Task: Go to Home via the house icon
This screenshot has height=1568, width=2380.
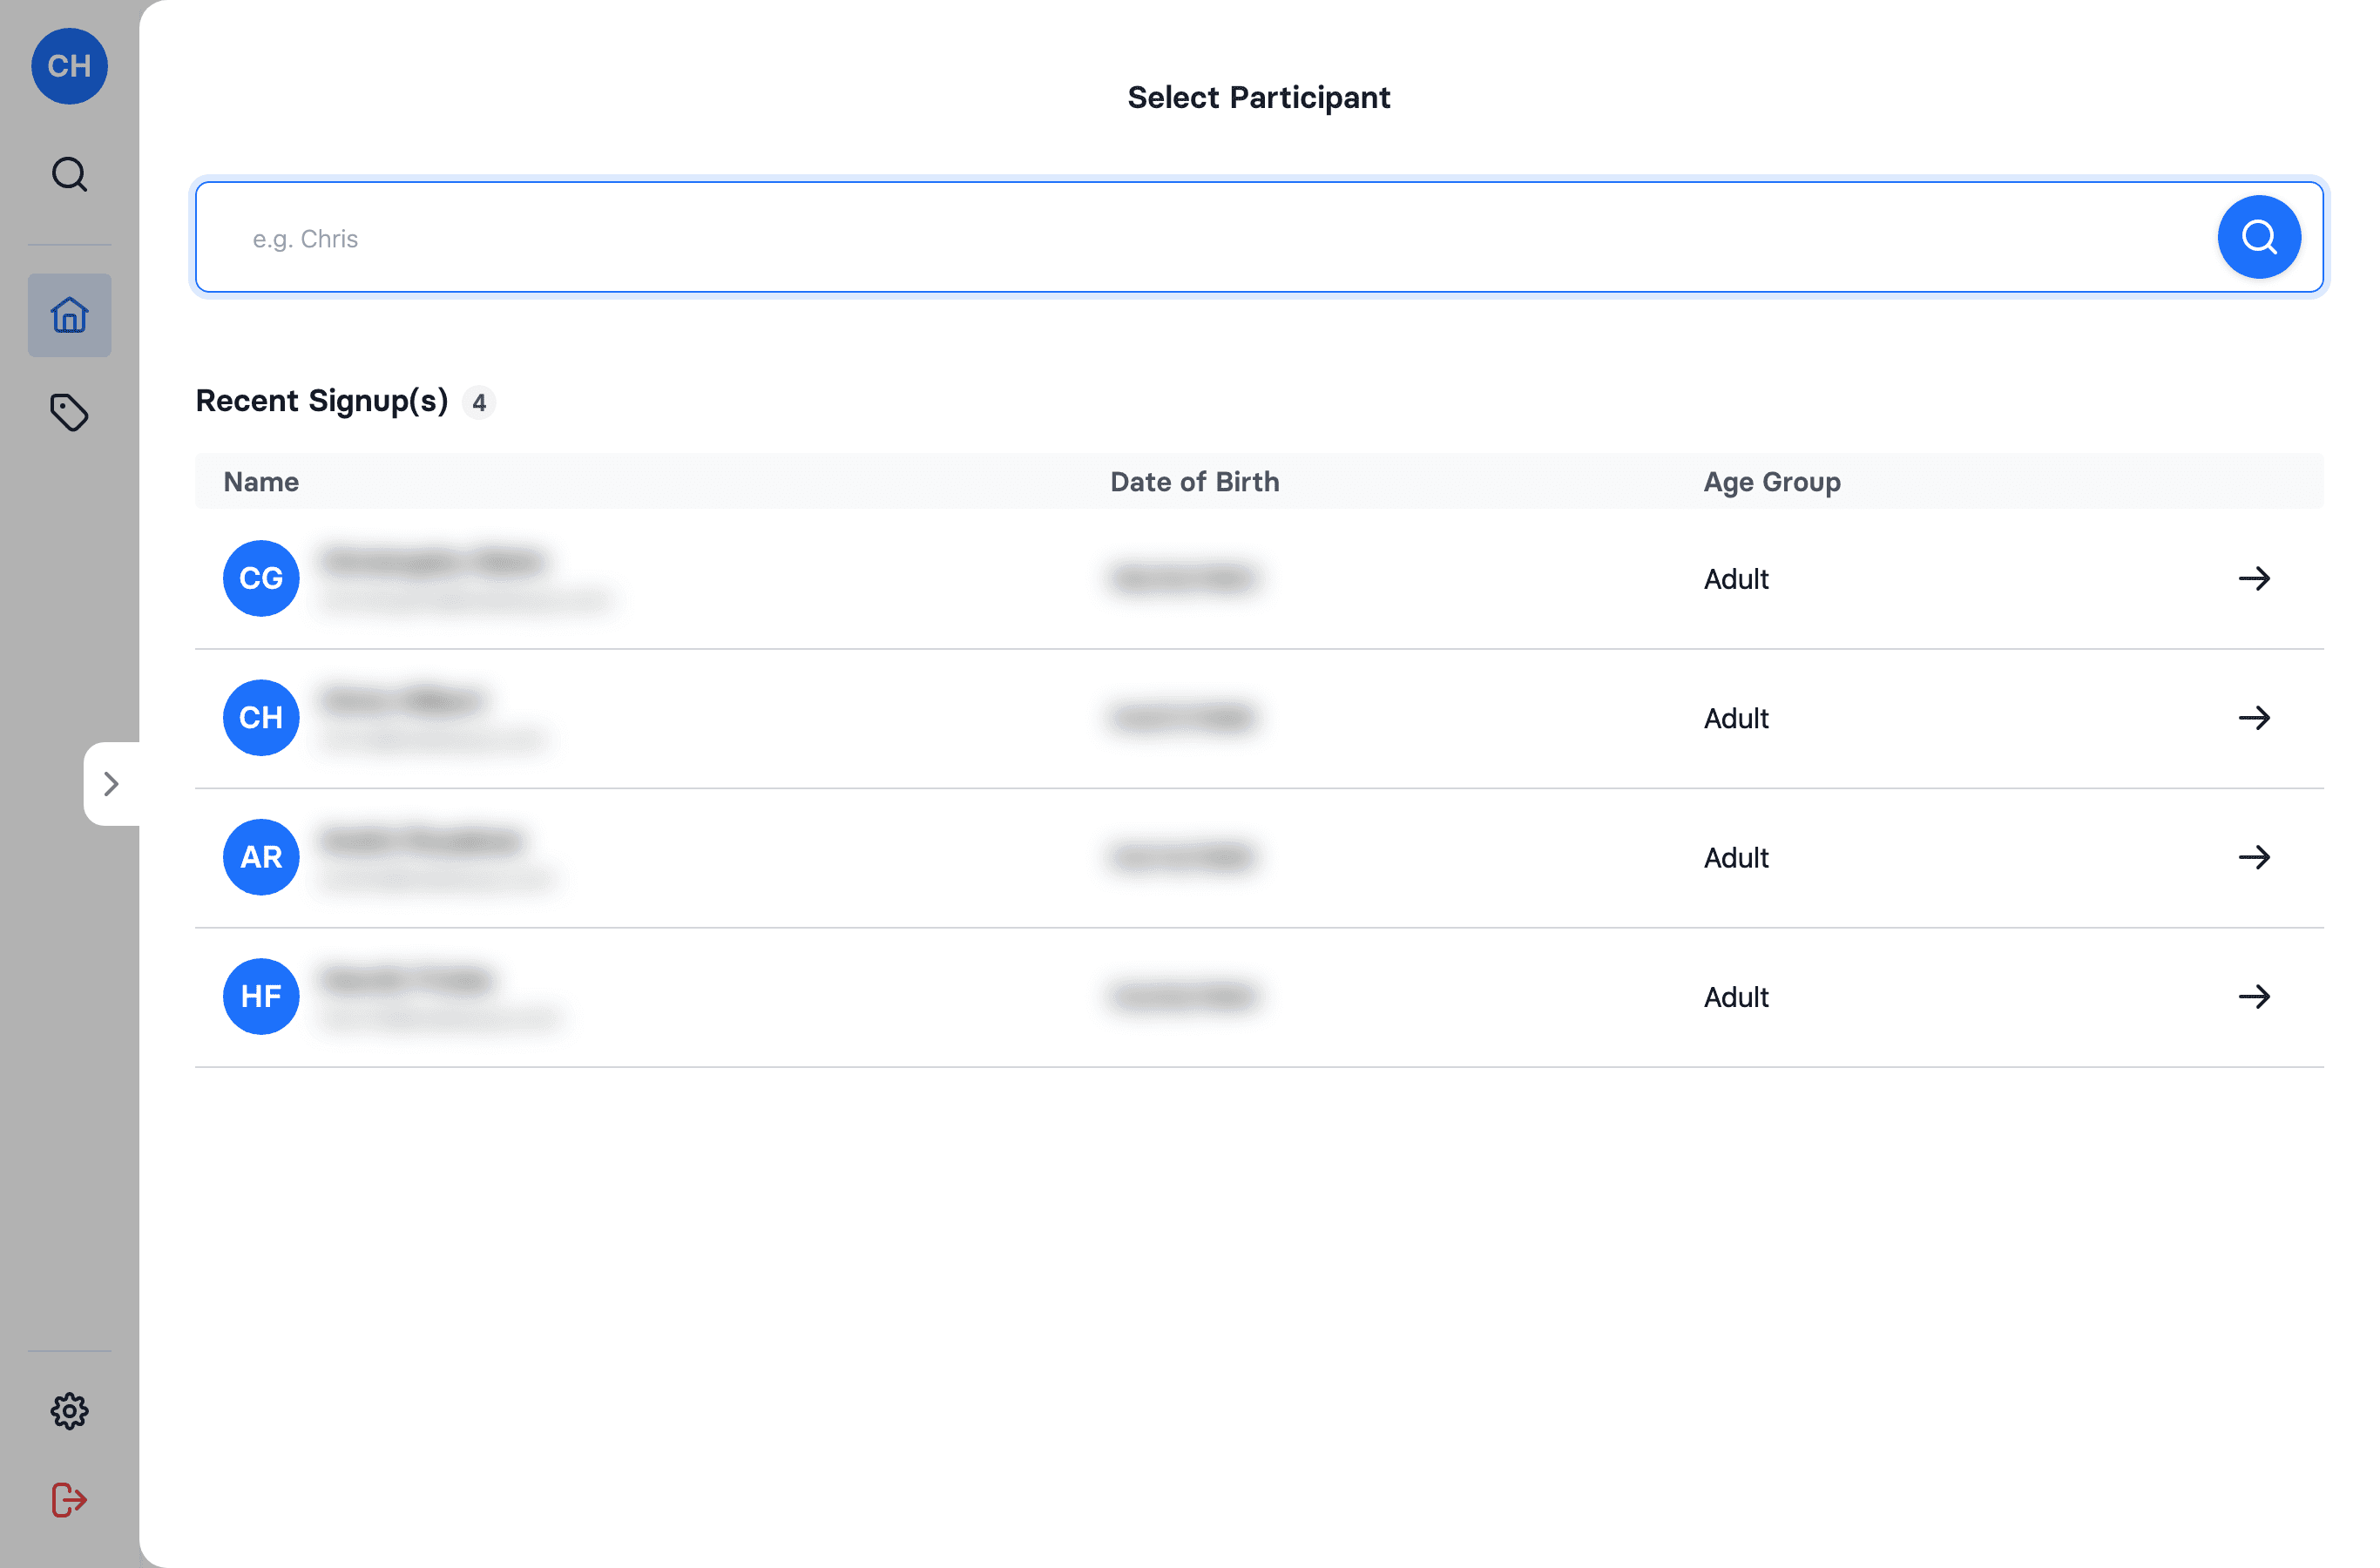Action: pyautogui.click(x=69, y=315)
